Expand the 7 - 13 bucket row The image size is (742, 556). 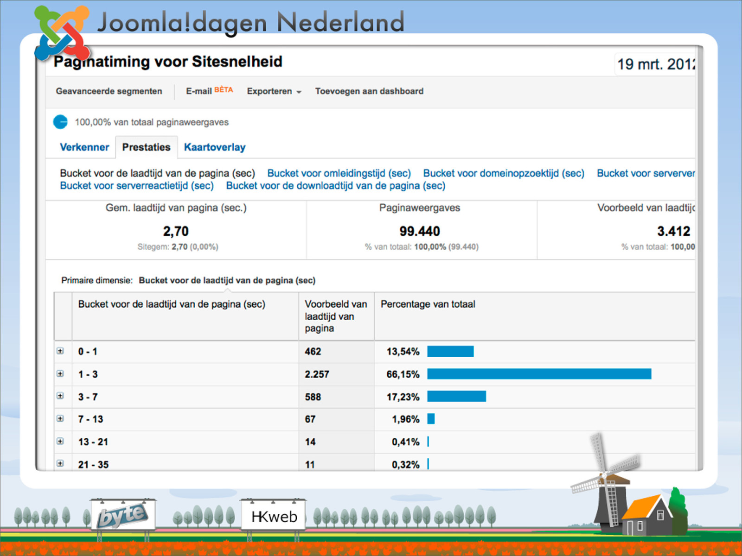[60, 418]
